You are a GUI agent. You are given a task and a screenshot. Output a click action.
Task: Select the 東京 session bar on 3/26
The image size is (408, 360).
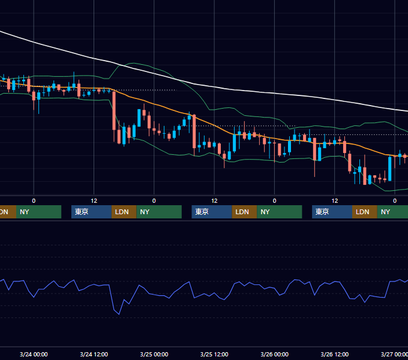tap(332, 212)
